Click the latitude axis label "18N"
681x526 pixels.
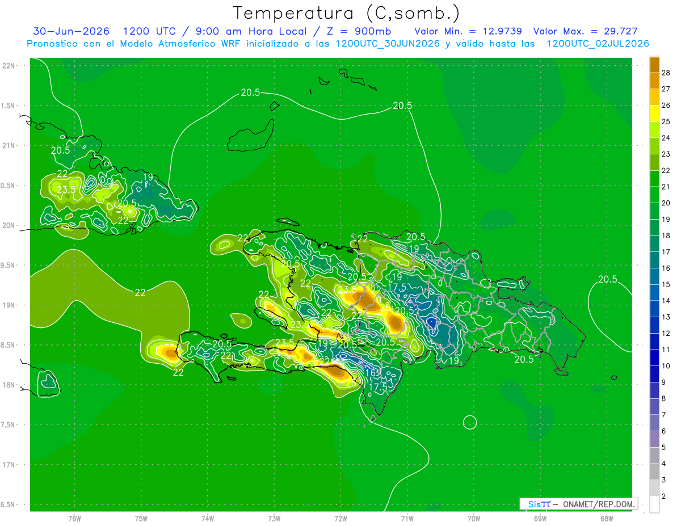pyautogui.click(x=9, y=385)
